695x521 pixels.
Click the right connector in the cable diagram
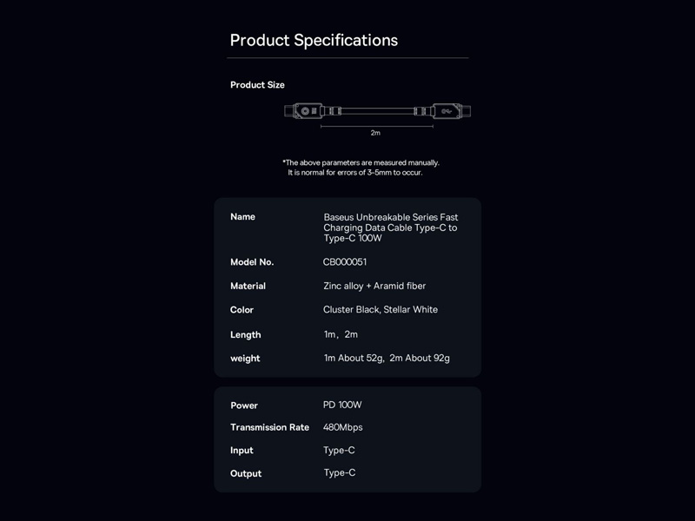tap(448, 112)
